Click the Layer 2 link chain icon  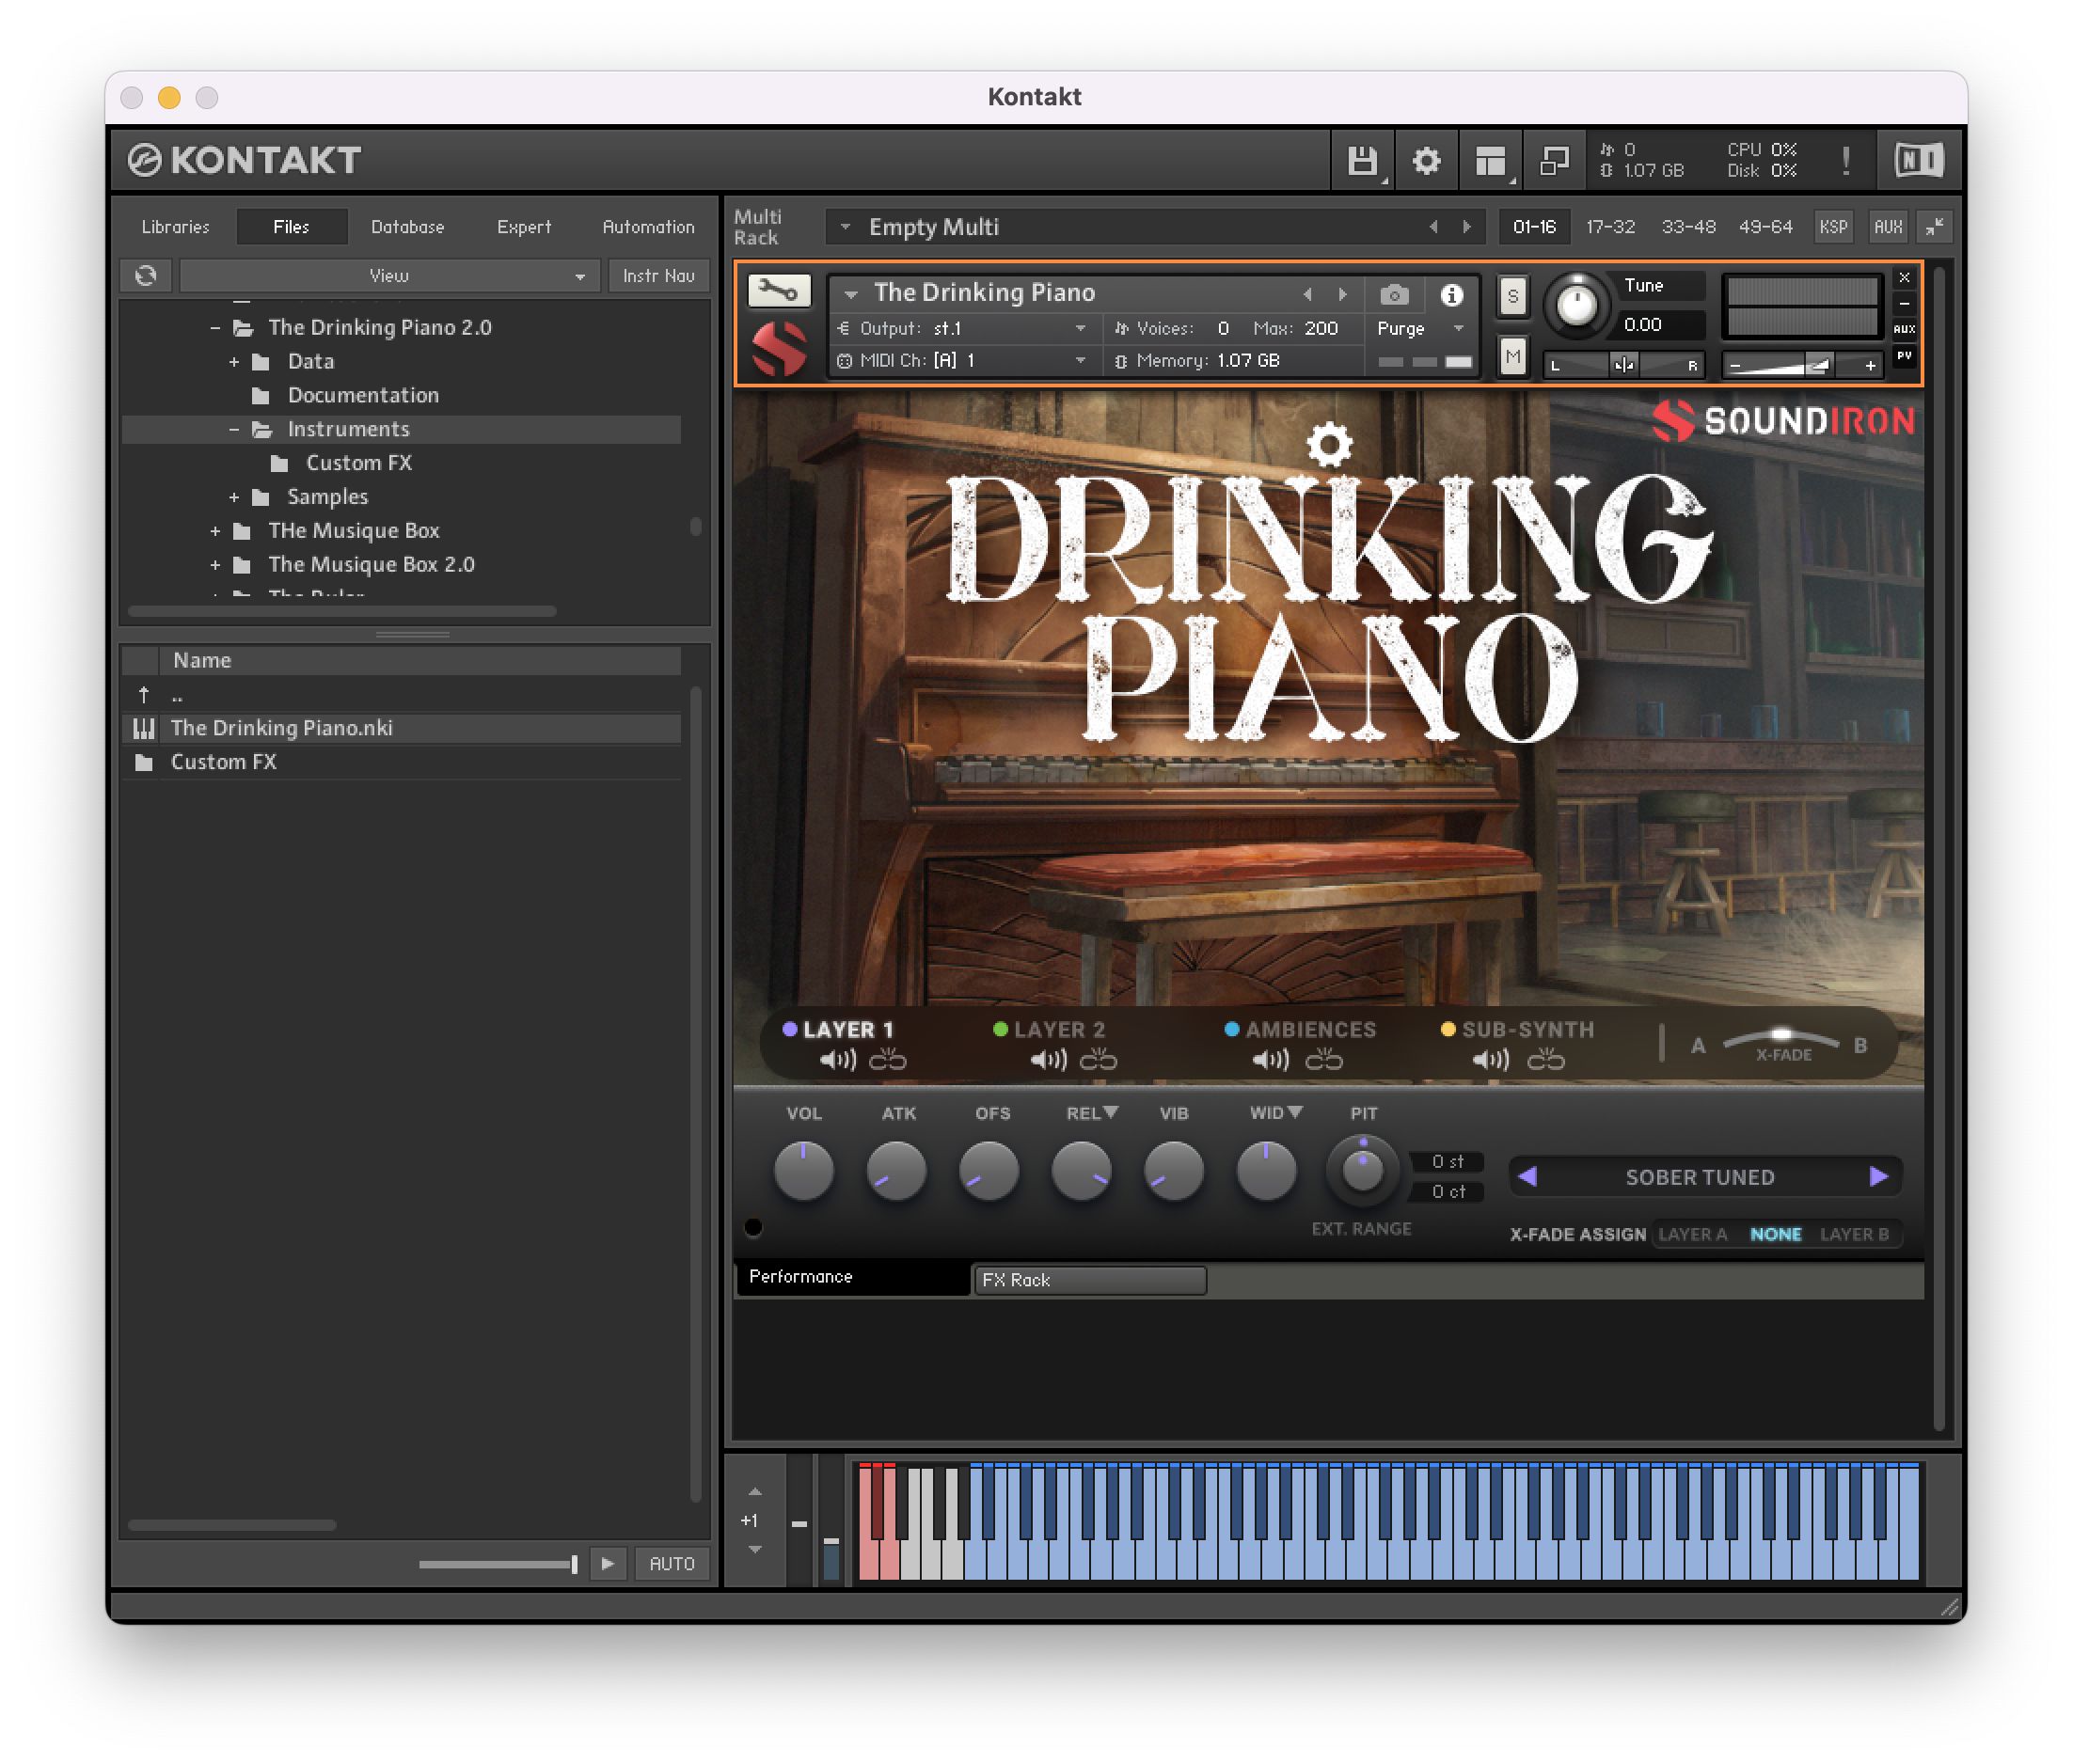1098,1060
